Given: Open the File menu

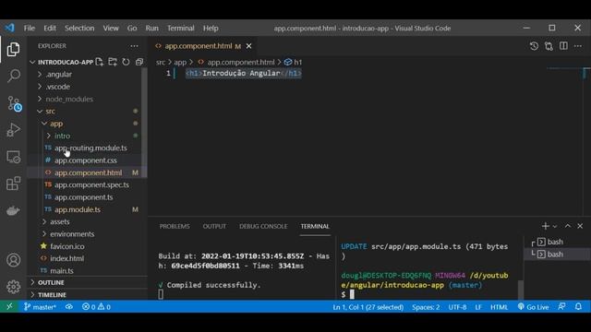Looking at the screenshot, I should pyautogui.click(x=29, y=29).
